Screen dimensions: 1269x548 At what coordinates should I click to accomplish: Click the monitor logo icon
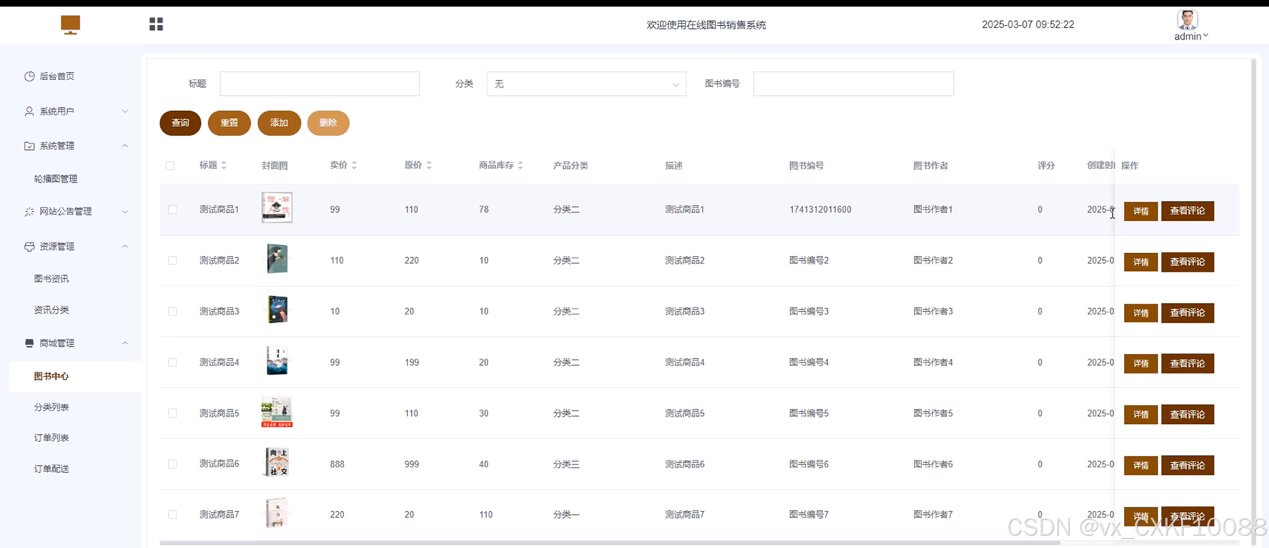click(x=70, y=24)
